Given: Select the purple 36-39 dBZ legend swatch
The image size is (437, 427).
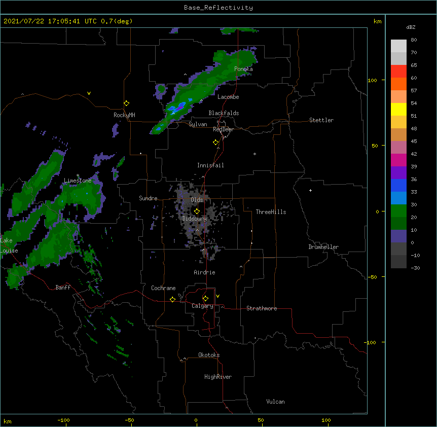Looking at the screenshot, I should (x=398, y=173).
